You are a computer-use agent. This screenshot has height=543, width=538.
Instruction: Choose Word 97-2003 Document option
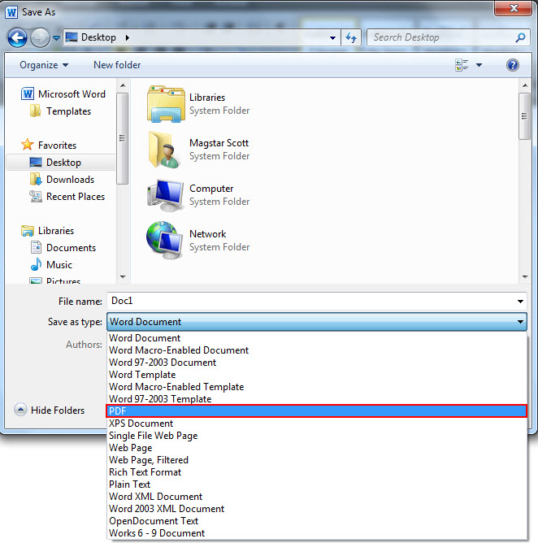coord(317,363)
